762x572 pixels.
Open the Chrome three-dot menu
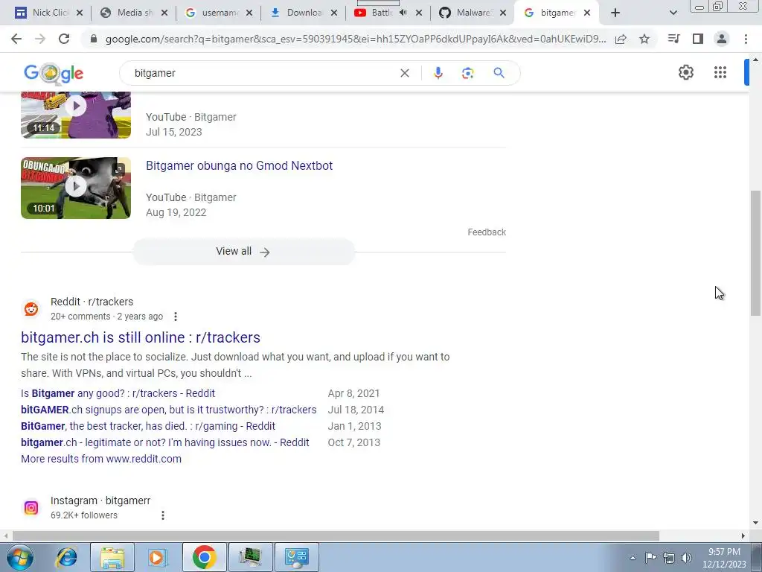[746, 39]
